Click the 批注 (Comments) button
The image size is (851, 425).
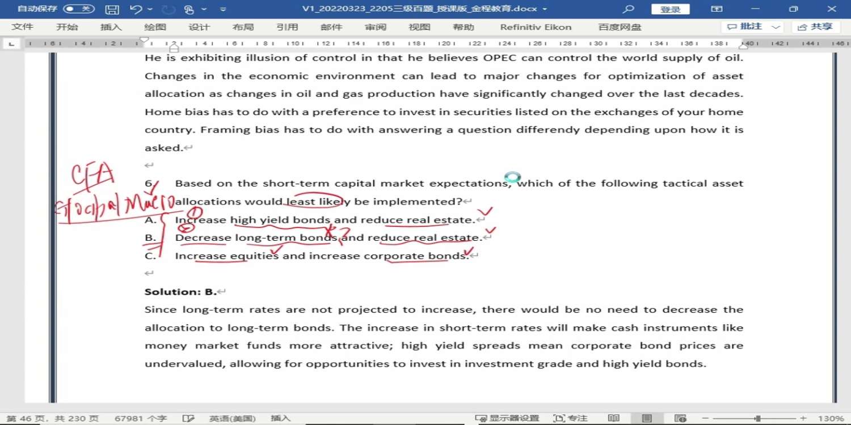pos(746,27)
